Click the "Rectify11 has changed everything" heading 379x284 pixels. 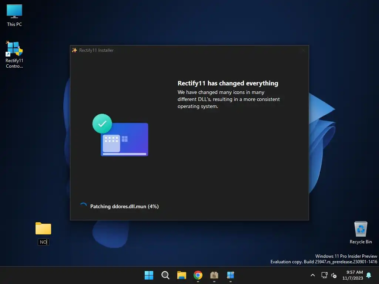(x=228, y=83)
